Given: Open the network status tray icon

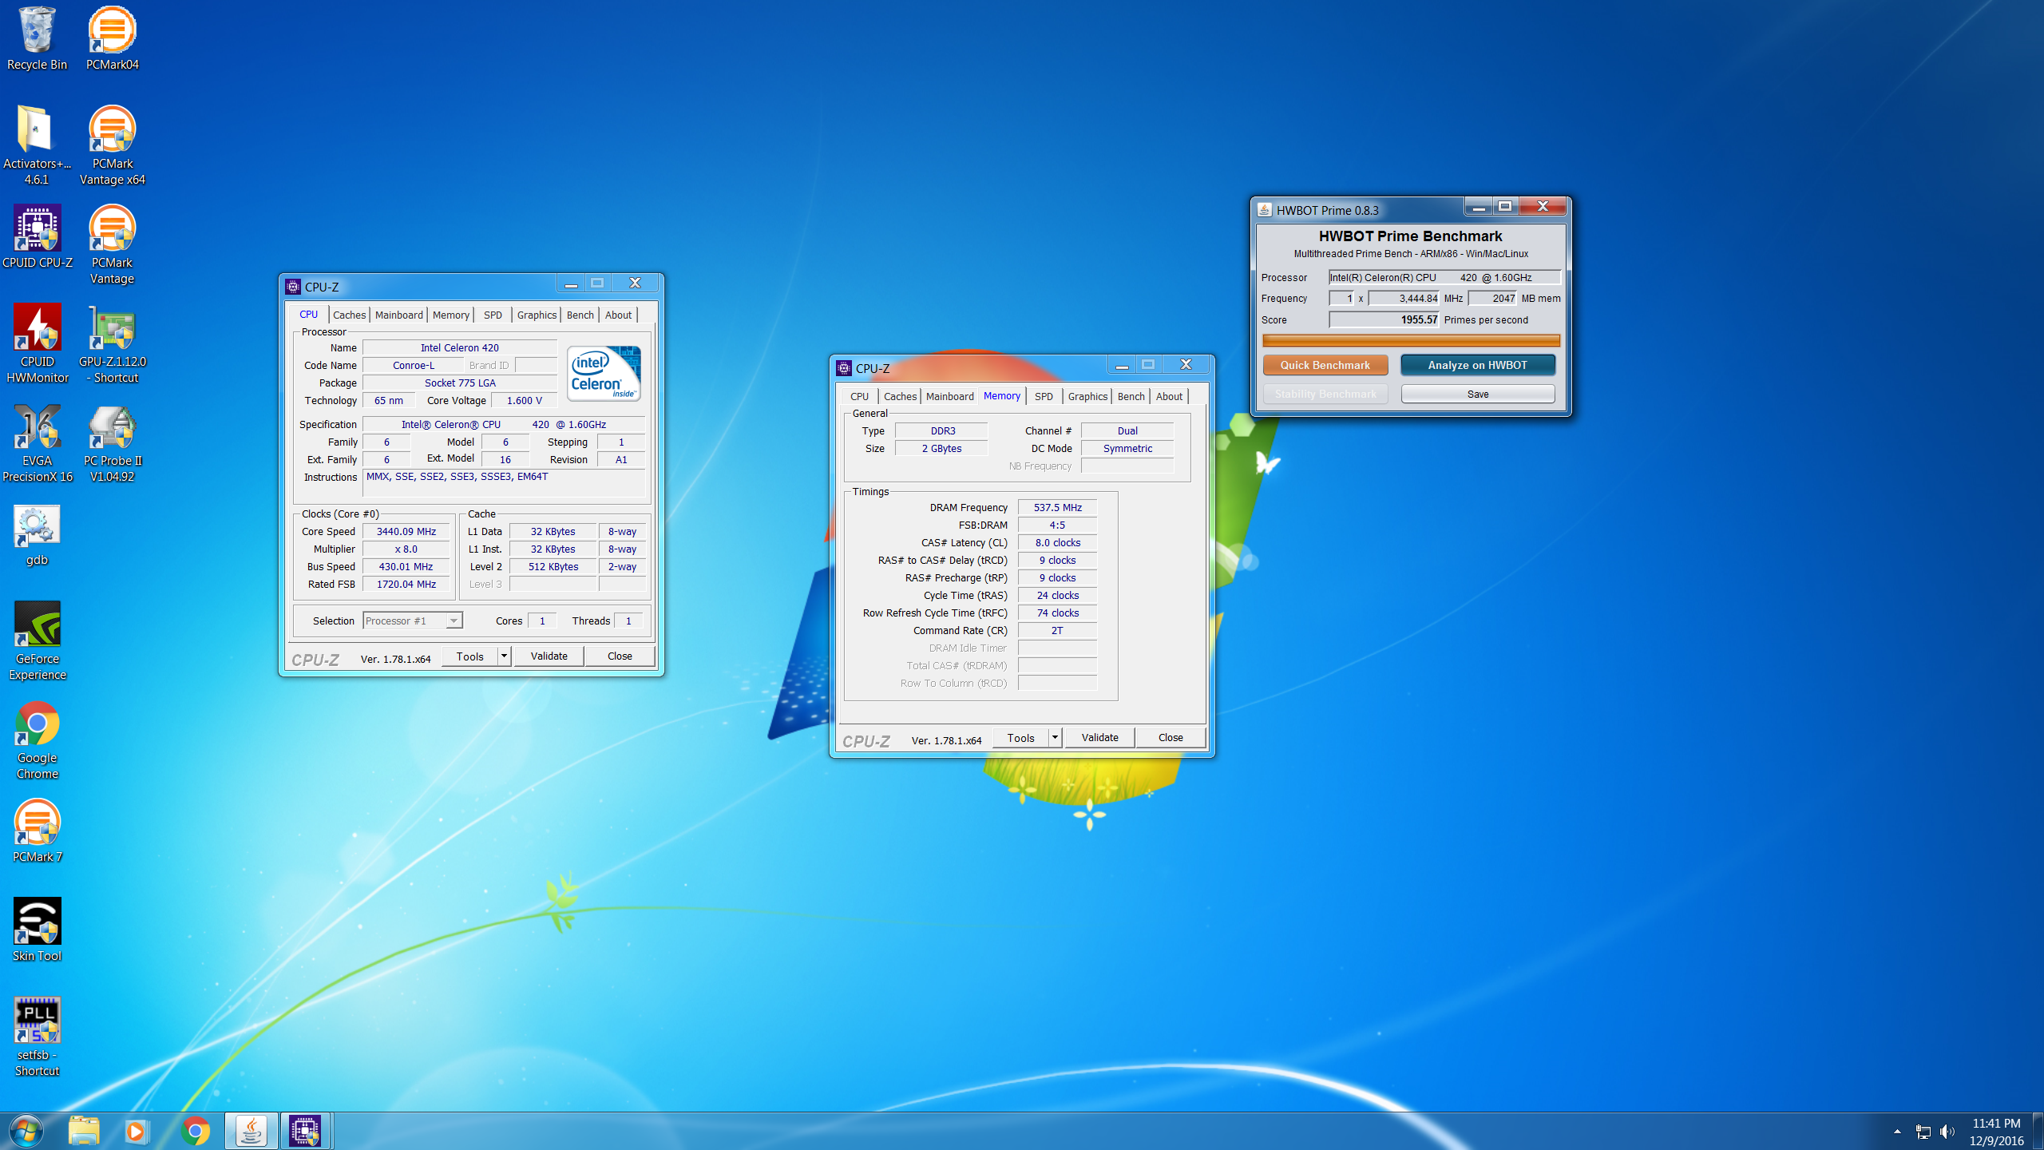Looking at the screenshot, I should [x=1923, y=1132].
